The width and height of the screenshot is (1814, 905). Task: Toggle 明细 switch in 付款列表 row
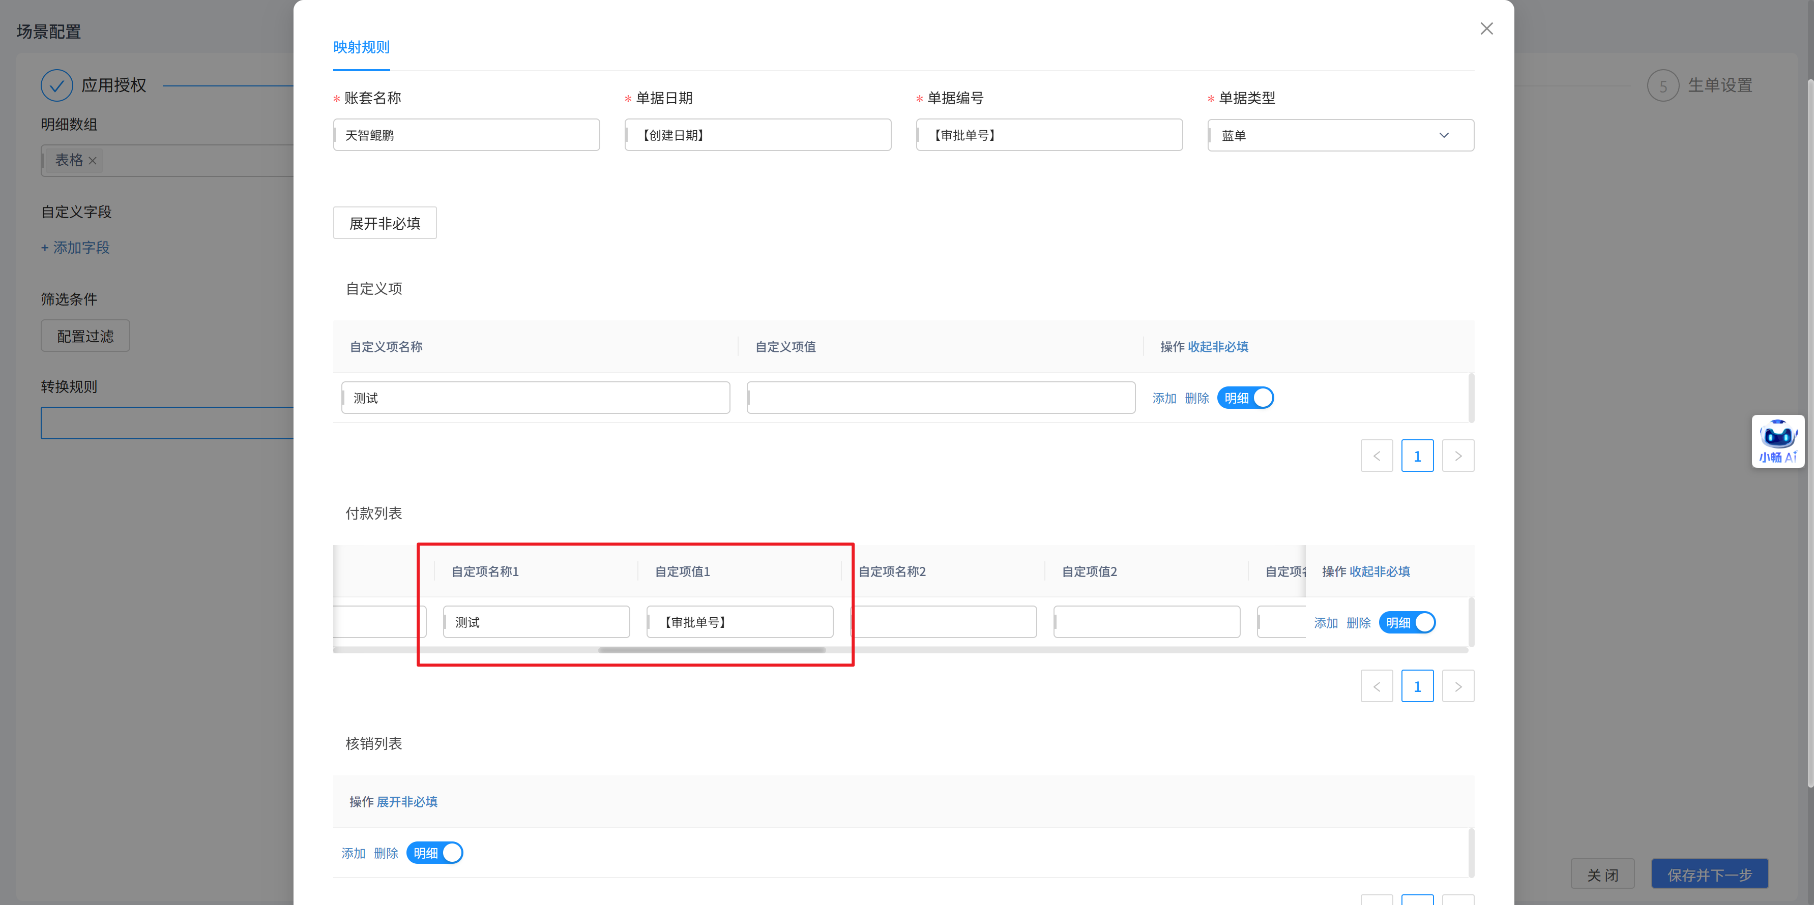(x=1406, y=623)
